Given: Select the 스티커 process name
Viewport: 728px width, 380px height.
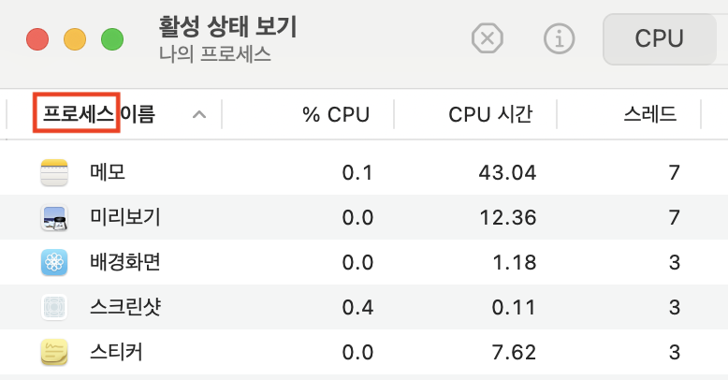Looking at the screenshot, I should pos(116,352).
